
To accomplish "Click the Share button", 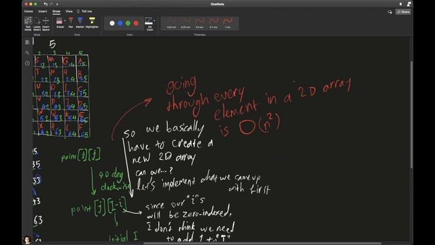I will 403,12.
